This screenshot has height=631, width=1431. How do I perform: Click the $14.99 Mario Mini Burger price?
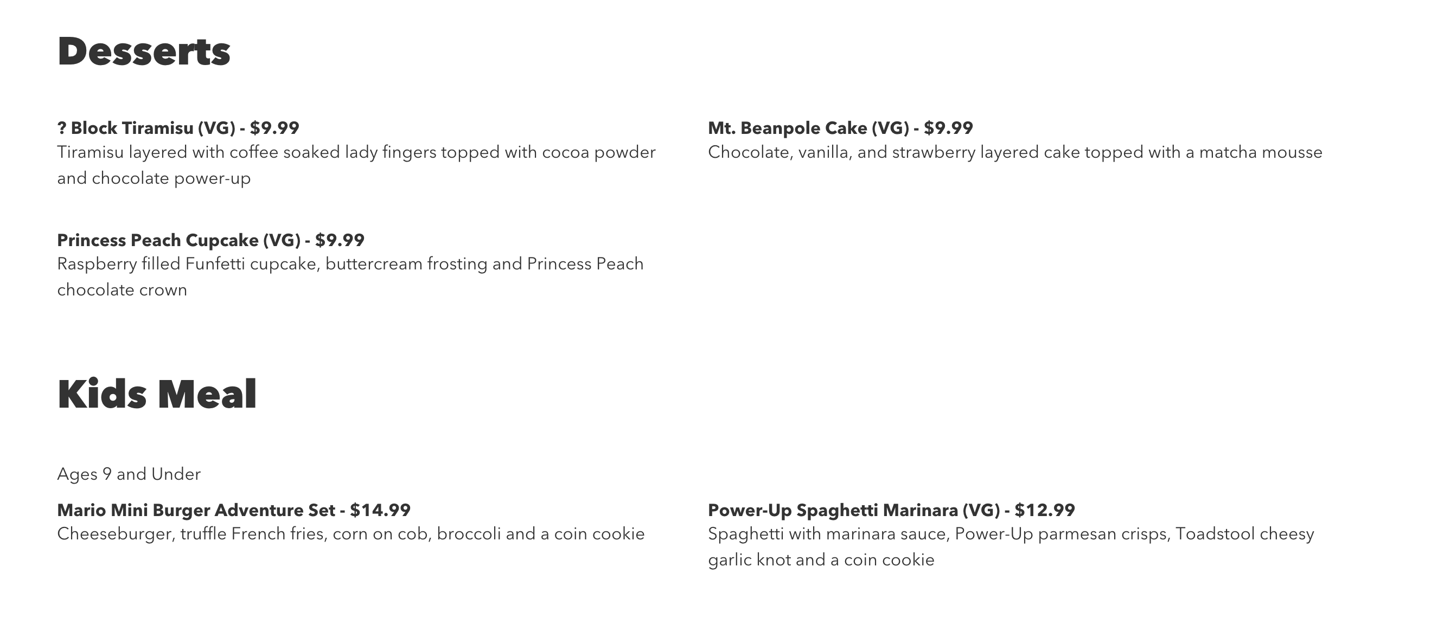tap(380, 510)
